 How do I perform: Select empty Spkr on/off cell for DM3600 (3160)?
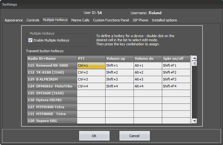click(x=176, y=93)
